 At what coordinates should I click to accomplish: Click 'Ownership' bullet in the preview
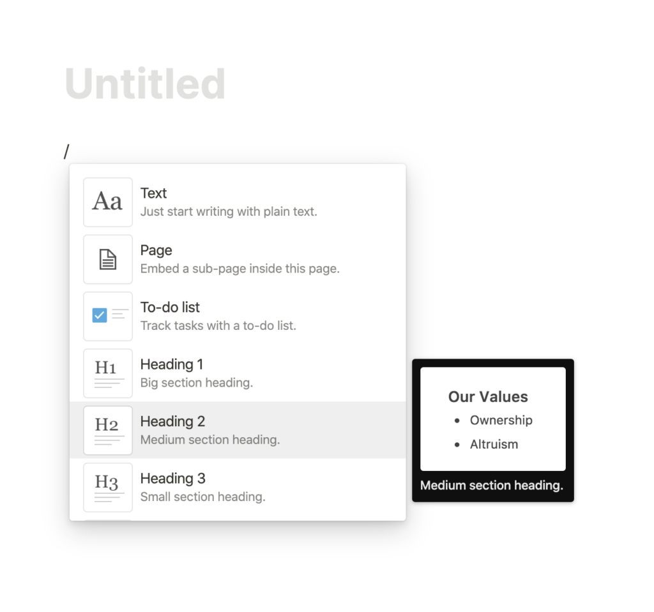[x=501, y=420]
